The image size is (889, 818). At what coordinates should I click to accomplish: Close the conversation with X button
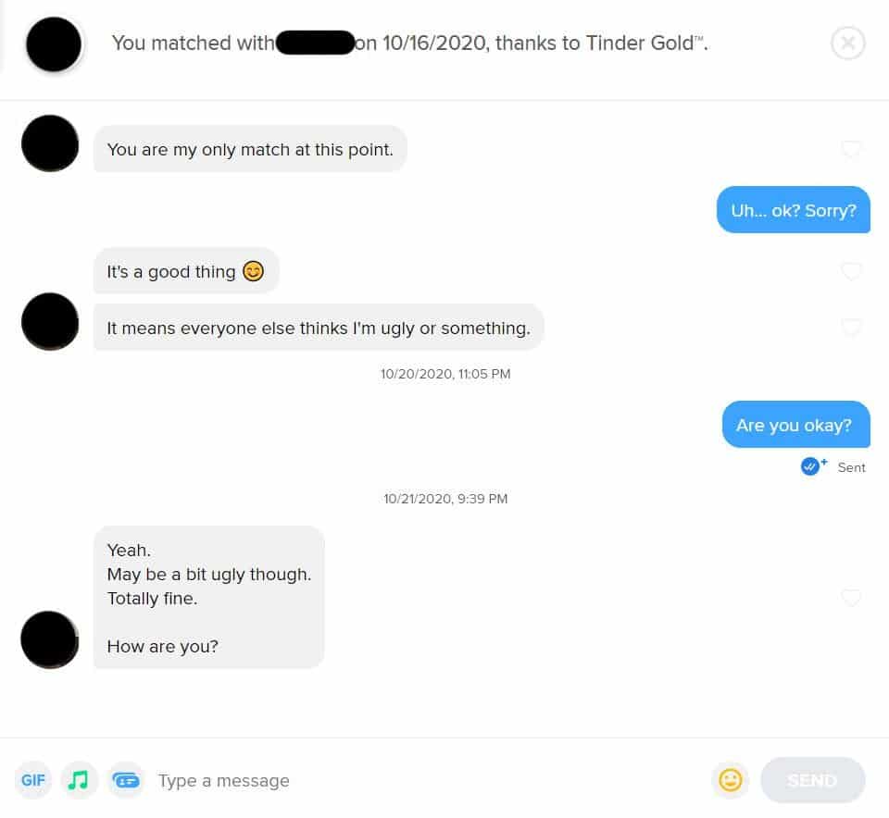click(847, 43)
